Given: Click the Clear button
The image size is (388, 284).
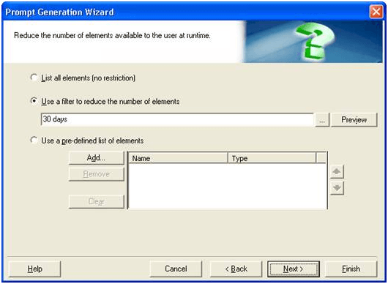Looking at the screenshot, I should [x=96, y=201].
